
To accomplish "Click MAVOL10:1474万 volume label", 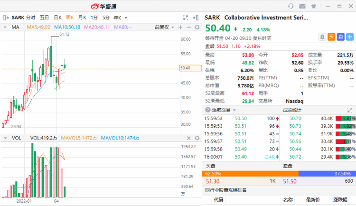I will click(120, 138).
